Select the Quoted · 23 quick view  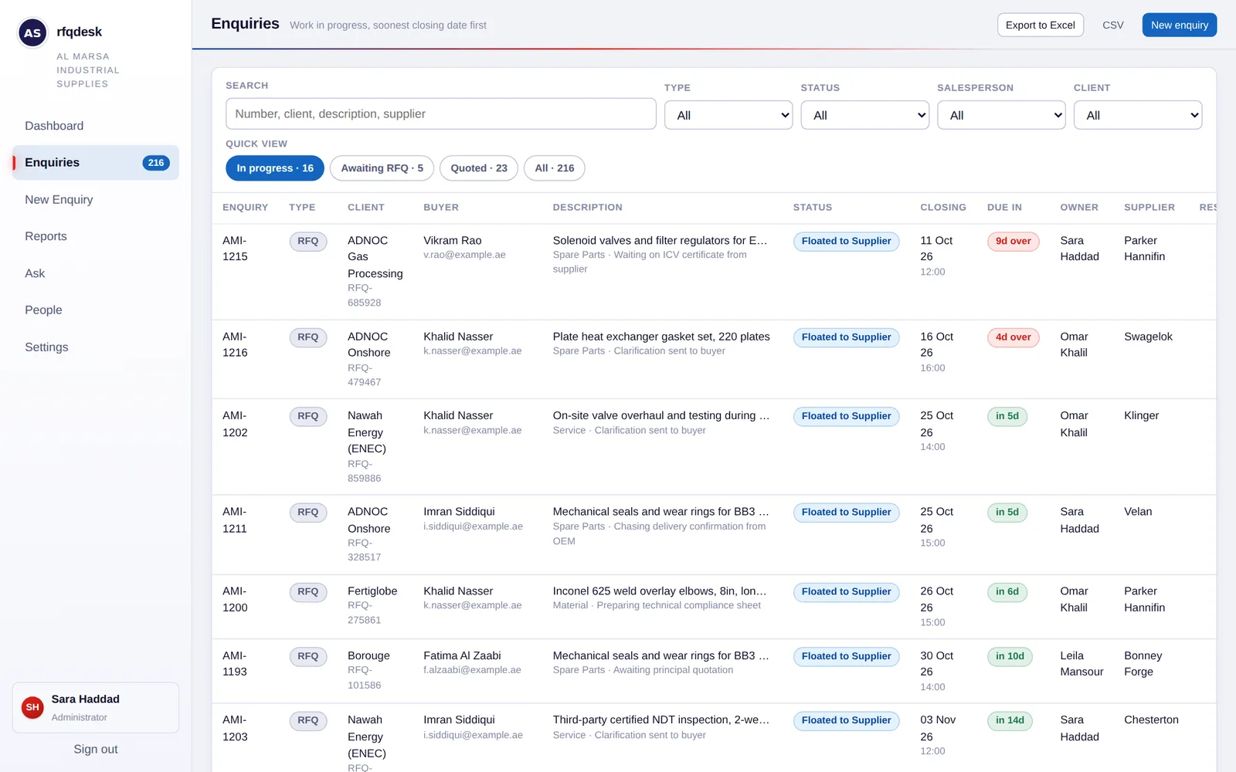(479, 168)
